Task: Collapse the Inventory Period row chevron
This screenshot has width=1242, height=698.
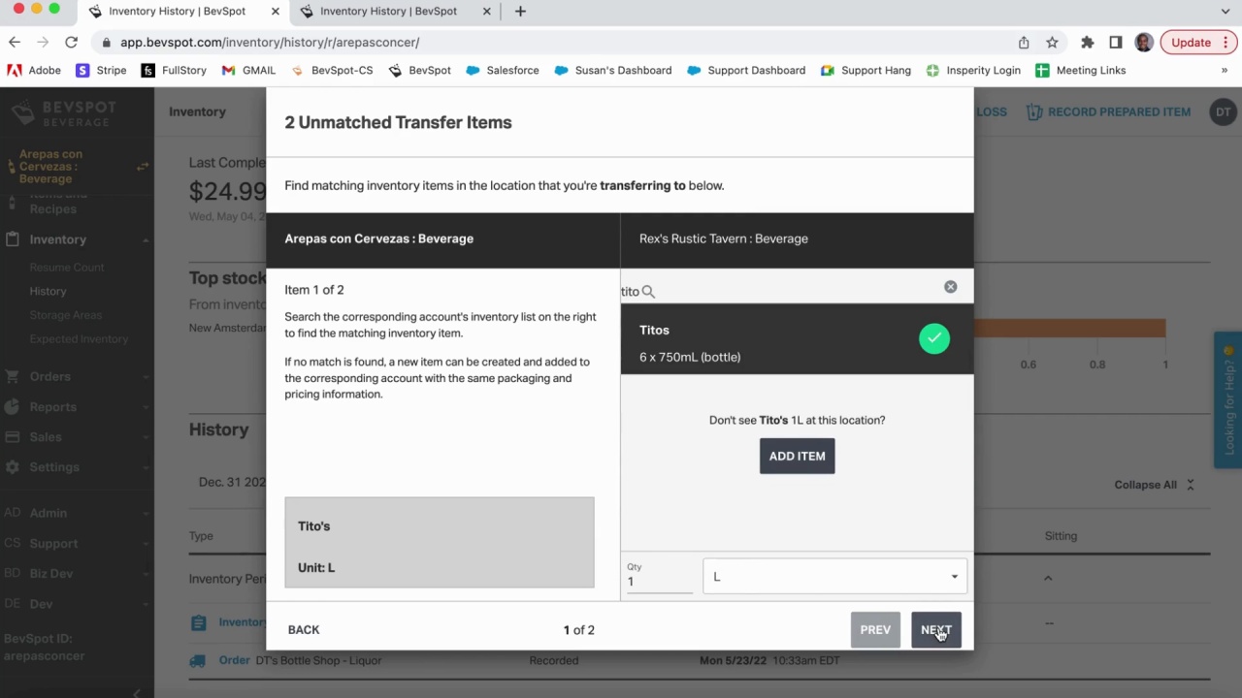Action: [1048, 579]
